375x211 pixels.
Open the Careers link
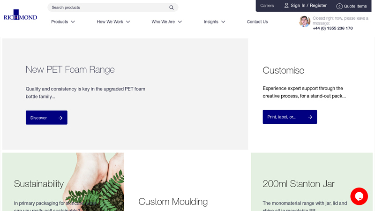click(x=267, y=6)
